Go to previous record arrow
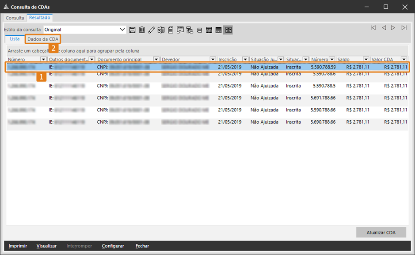The image size is (415, 255). [384, 28]
